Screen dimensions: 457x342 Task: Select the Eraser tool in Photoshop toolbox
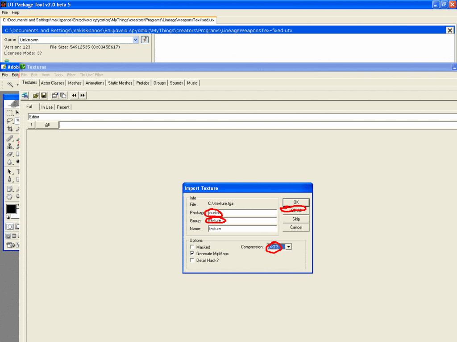[x=9, y=154]
